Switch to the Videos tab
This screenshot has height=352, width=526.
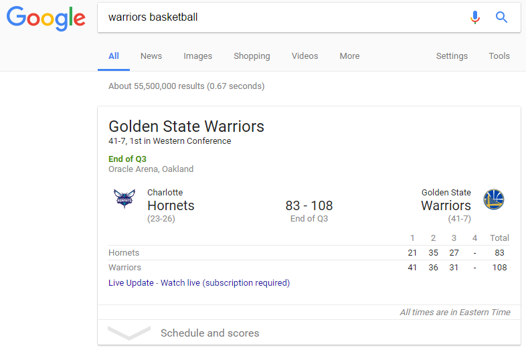pos(305,56)
